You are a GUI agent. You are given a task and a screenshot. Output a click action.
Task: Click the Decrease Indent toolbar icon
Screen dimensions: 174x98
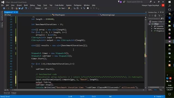[81, 8]
